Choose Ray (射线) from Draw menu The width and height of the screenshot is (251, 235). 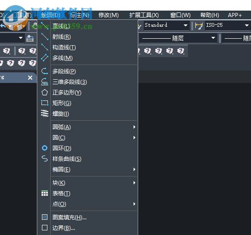tap(88, 37)
